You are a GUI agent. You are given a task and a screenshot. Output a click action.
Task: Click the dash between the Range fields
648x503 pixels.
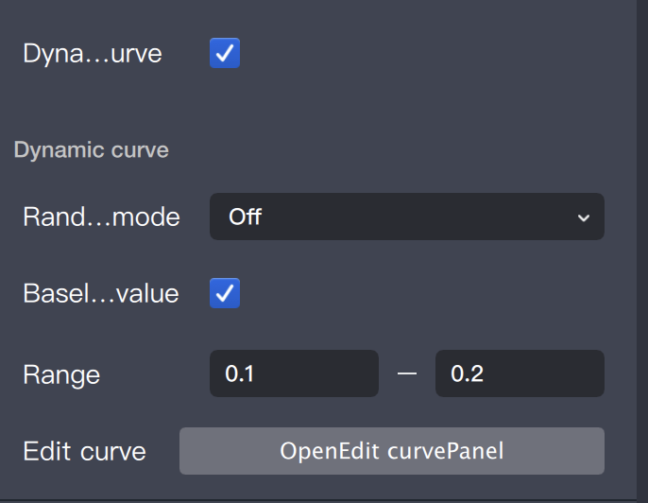(407, 374)
